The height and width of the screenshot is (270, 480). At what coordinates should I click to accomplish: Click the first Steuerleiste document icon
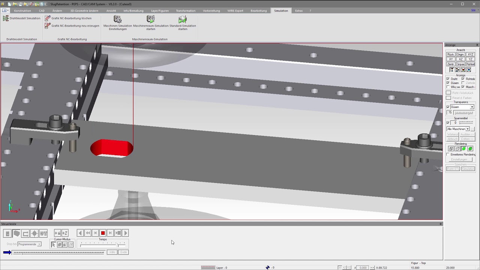(7, 234)
